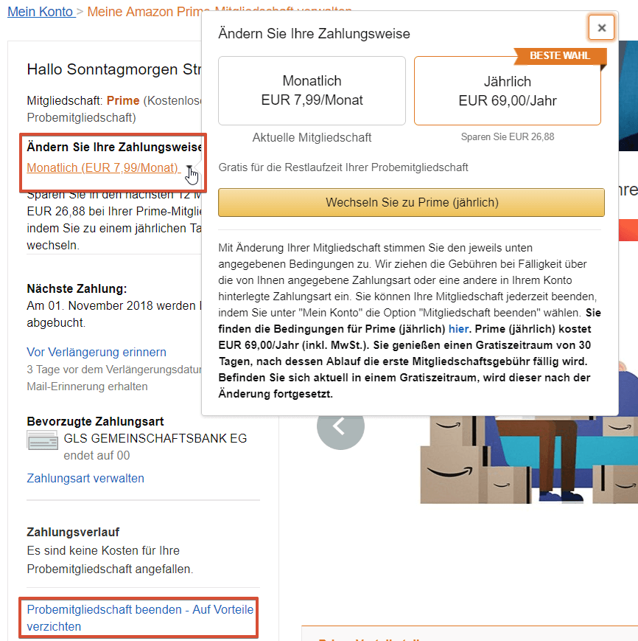Click 'Sparen Sie EUR 26,88' text
638x641 pixels.
point(508,137)
